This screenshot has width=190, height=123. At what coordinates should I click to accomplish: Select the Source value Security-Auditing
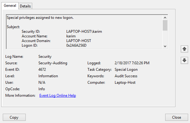tap(53, 63)
